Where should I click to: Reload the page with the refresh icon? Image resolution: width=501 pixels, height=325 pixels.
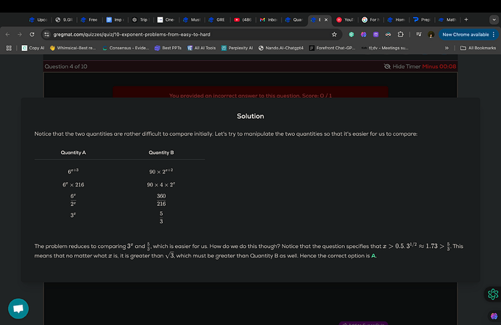(x=32, y=35)
